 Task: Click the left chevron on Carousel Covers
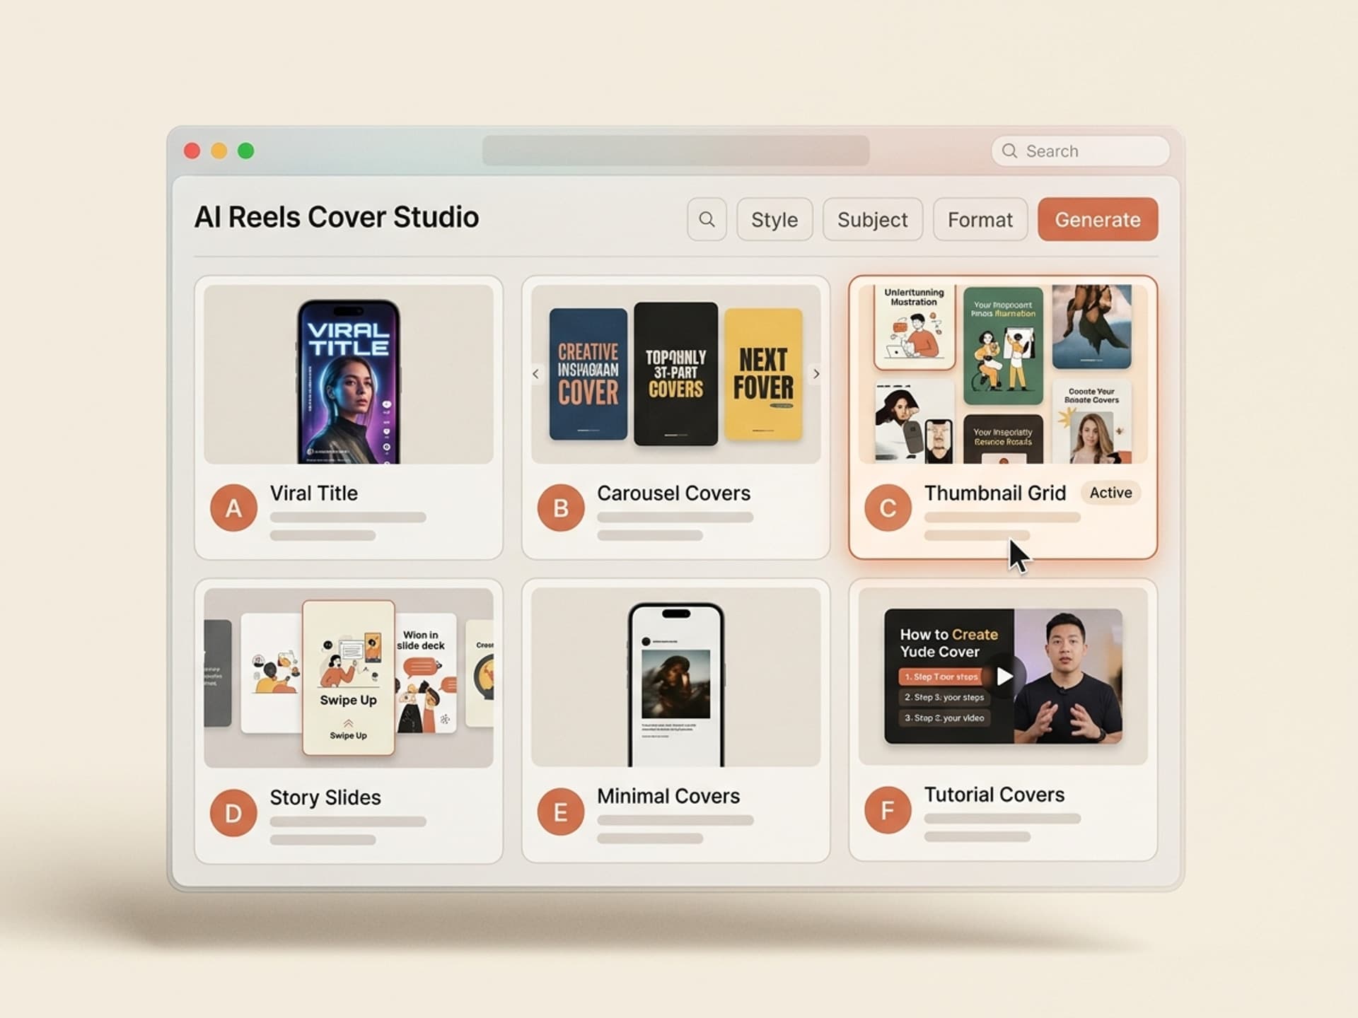coord(536,373)
